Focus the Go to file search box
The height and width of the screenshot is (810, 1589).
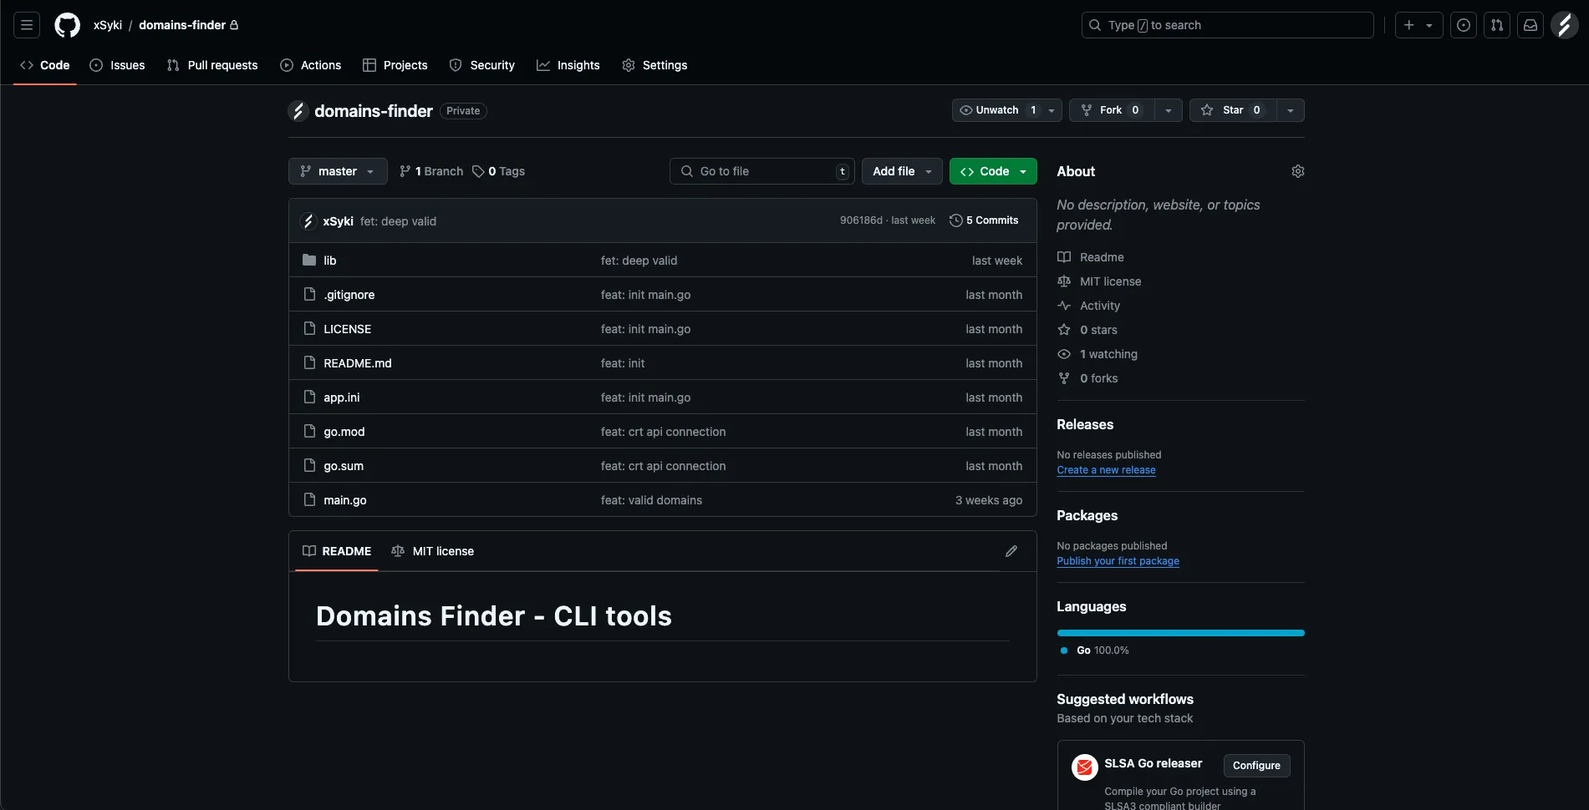click(x=762, y=171)
